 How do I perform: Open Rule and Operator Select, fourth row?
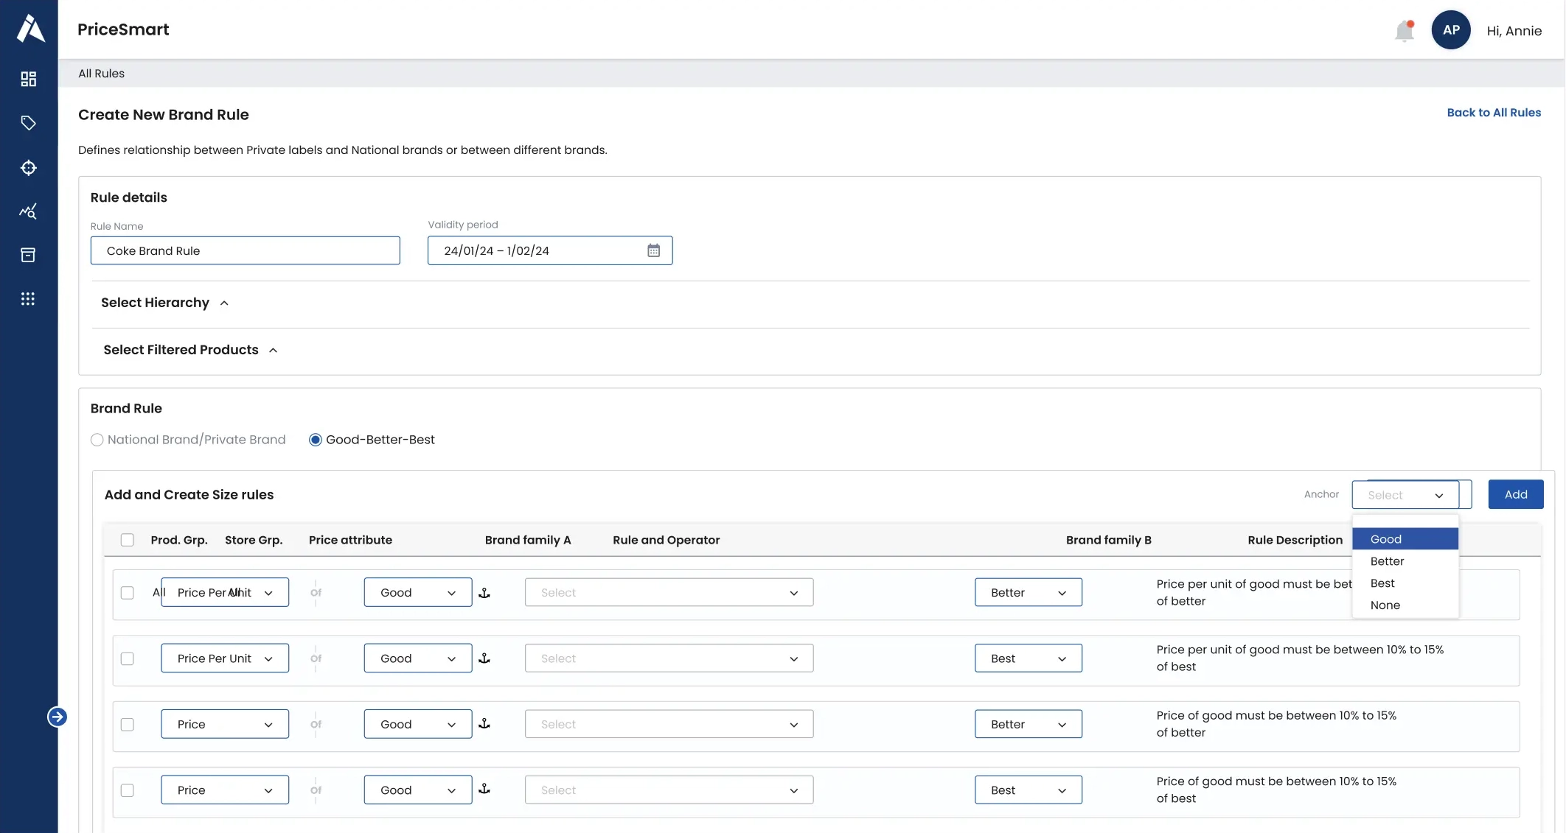(x=669, y=790)
